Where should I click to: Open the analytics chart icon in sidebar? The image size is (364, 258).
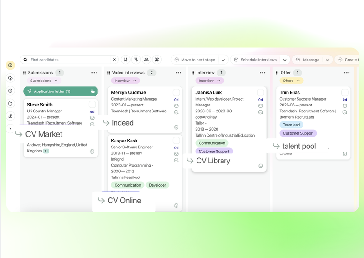point(10,91)
